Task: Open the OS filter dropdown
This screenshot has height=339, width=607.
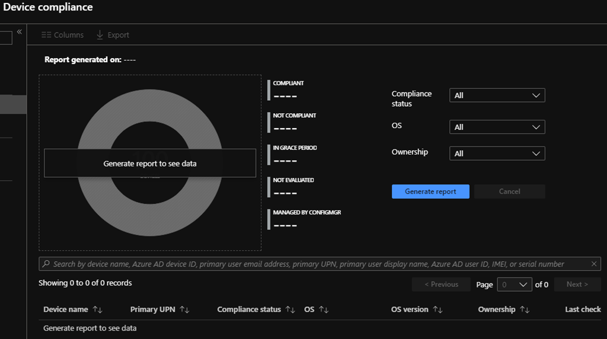Action: tap(497, 127)
